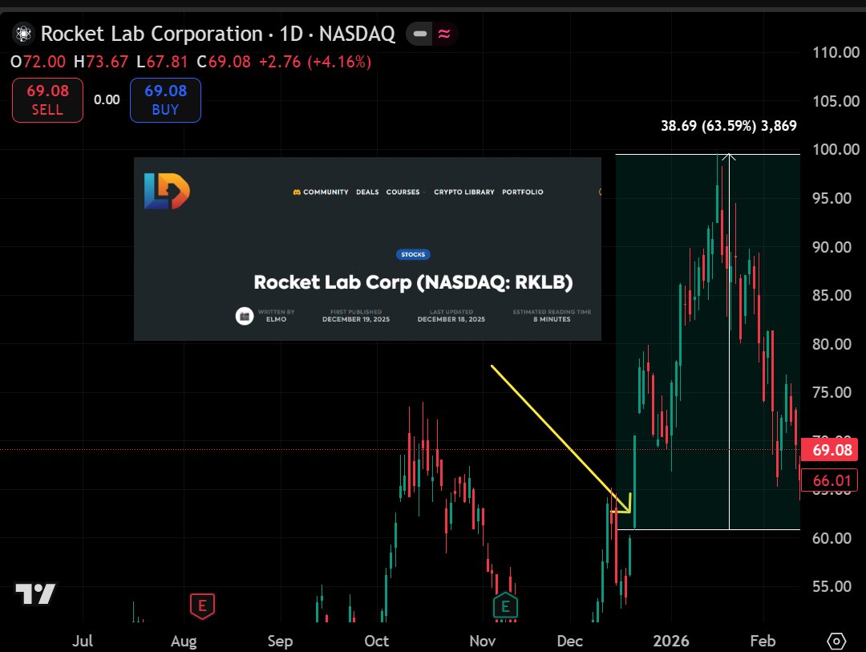
Task: Click the TradingView logo watermark icon
Action: click(35, 594)
